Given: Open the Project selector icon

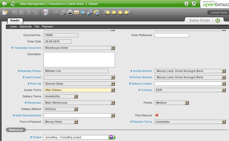Looking at the screenshot, I should [112, 137].
